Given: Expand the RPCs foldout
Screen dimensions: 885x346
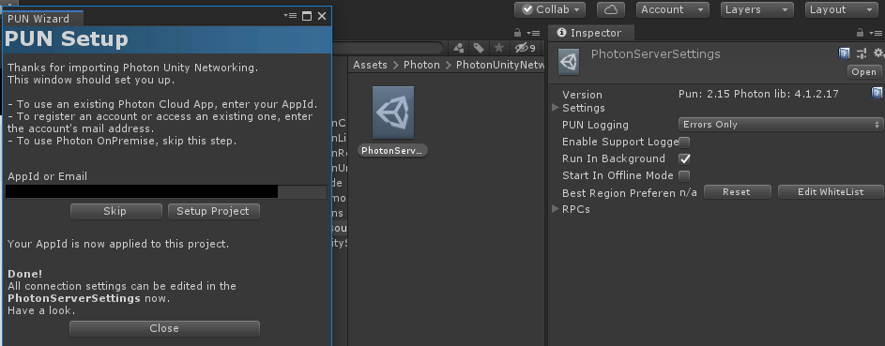Looking at the screenshot, I should [x=556, y=209].
